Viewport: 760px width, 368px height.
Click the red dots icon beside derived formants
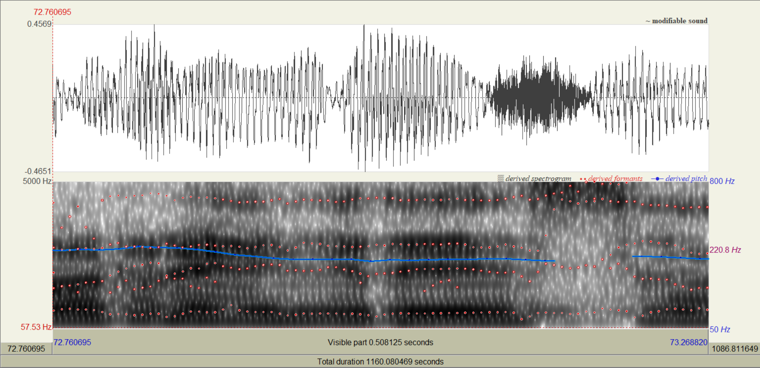[x=583, y=179]
